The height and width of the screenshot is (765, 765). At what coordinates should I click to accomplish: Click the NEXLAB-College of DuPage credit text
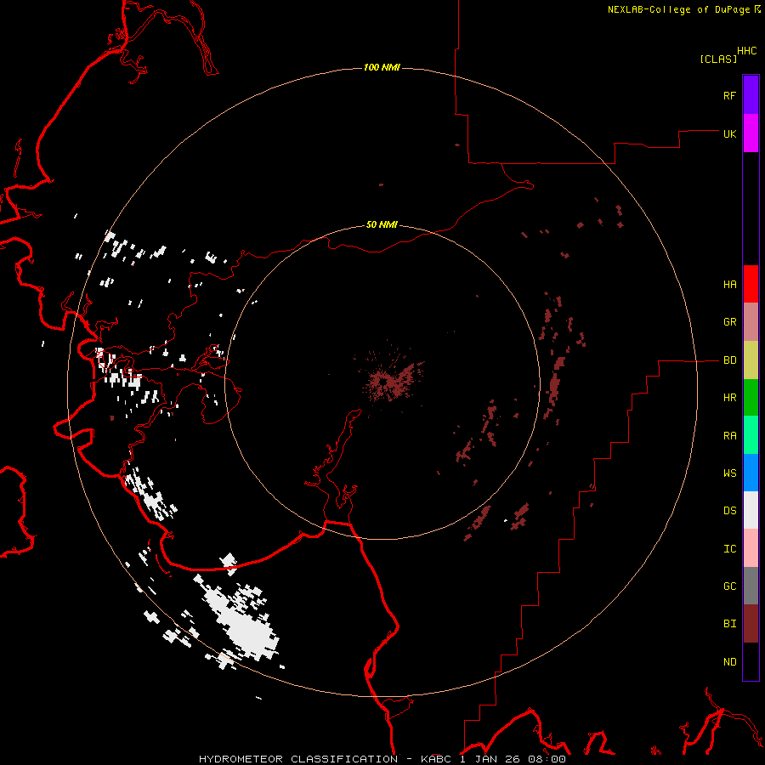(x=678, y=9)
